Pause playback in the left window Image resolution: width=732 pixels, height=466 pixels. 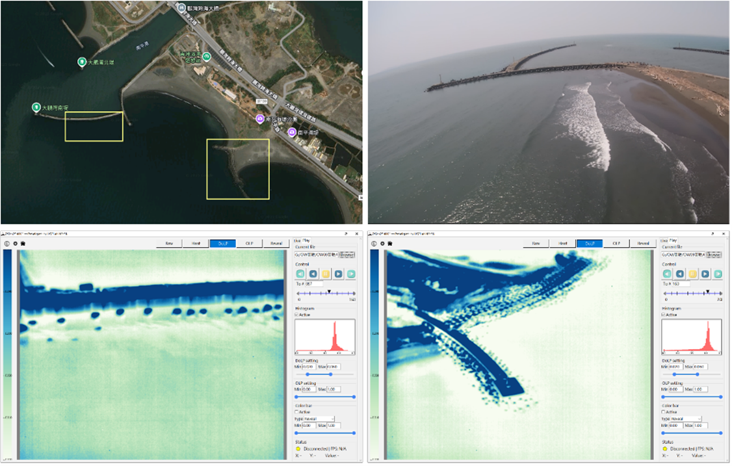325,274
